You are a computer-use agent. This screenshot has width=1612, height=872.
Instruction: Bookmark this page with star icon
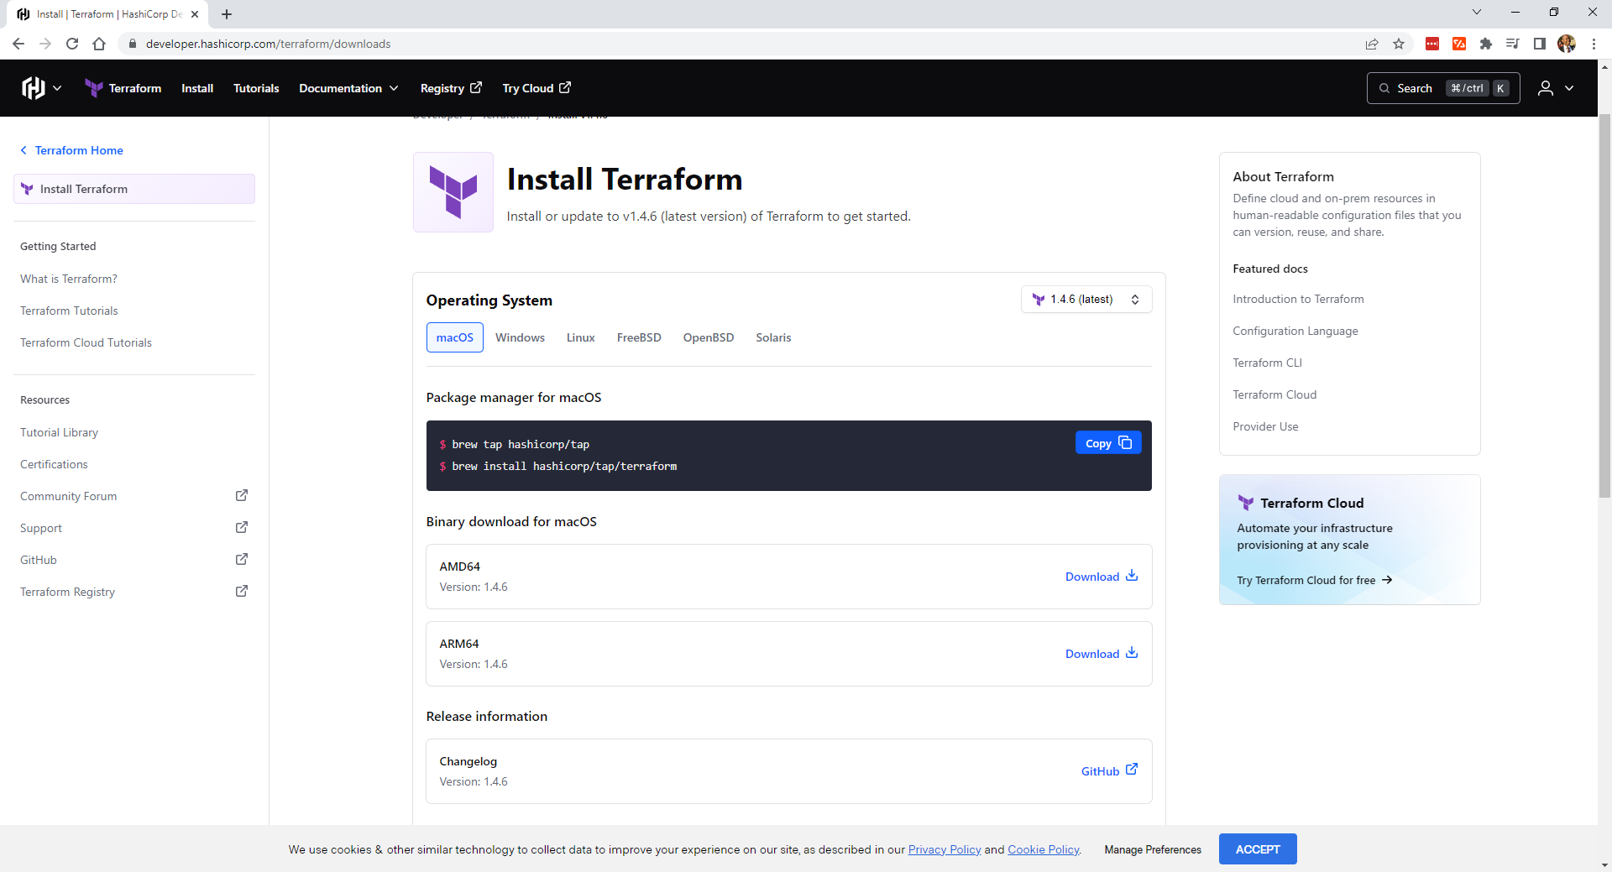pos(1399,44)
